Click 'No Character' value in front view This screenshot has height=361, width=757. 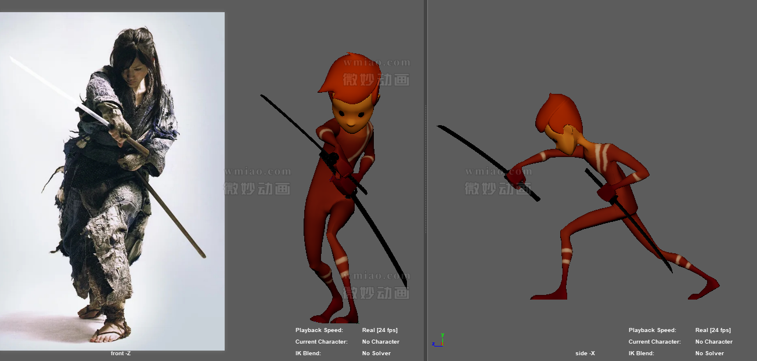[x=381, y=342]
